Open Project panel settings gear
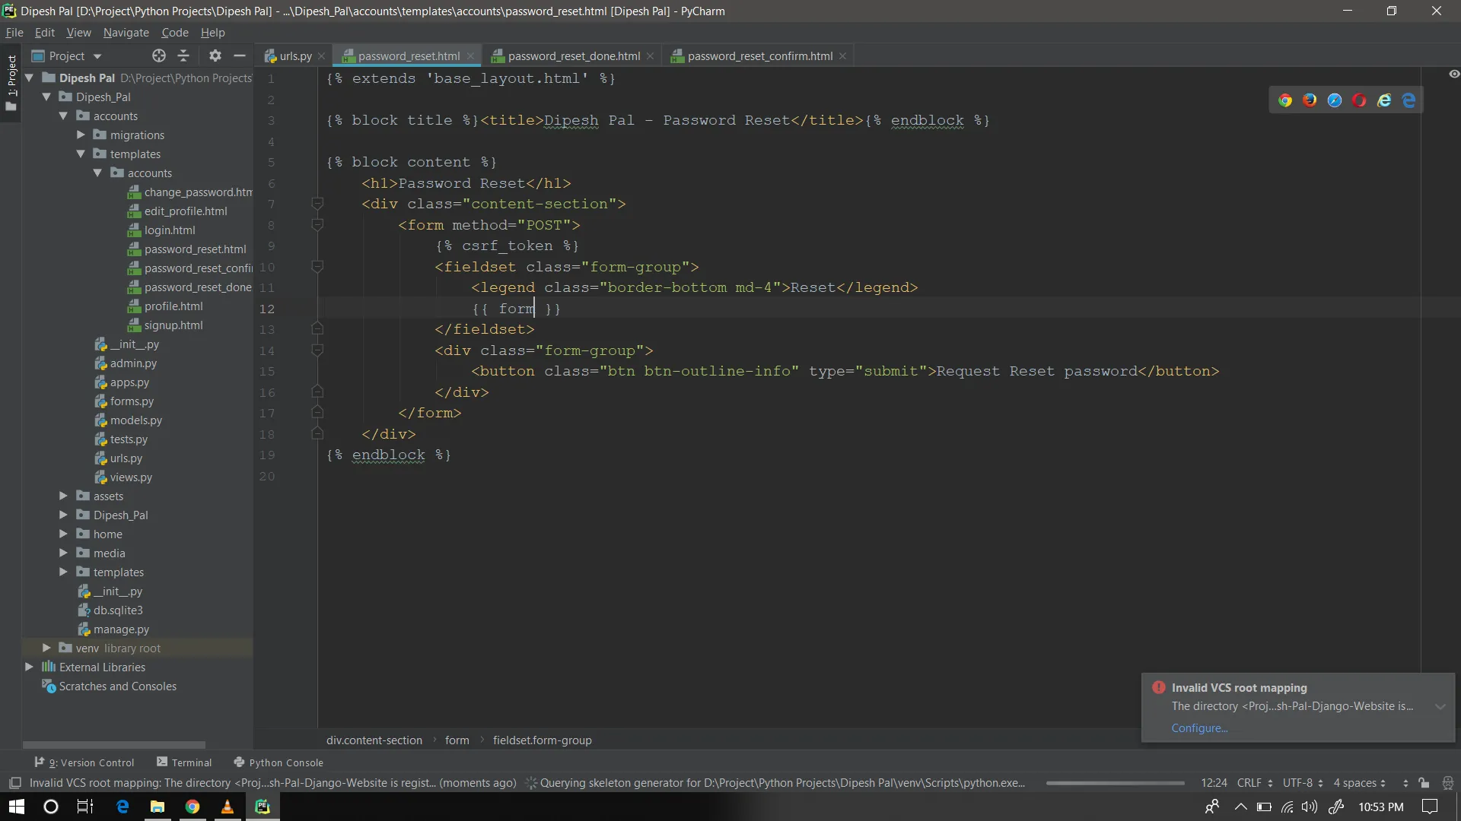This screenshot has height=821, width=1461. (x=215, y=55)
